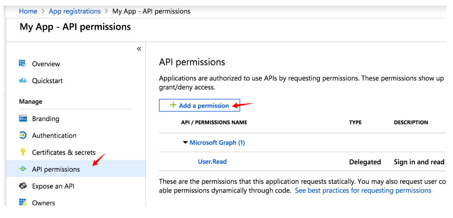
Task: Open the Overview menu item
Action: coord(46,64)
